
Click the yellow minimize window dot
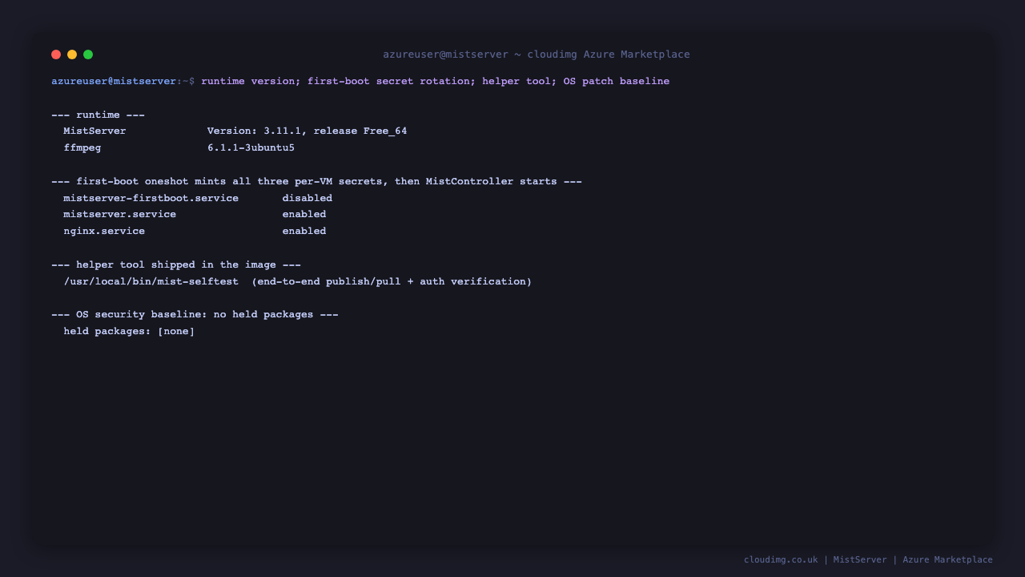72,54
